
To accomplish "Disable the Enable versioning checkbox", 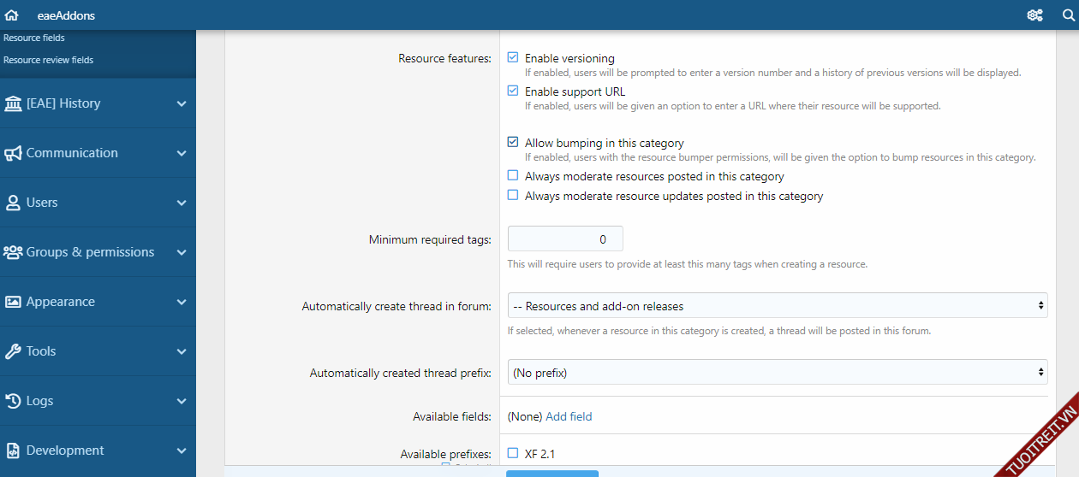I will coord(513,58).
